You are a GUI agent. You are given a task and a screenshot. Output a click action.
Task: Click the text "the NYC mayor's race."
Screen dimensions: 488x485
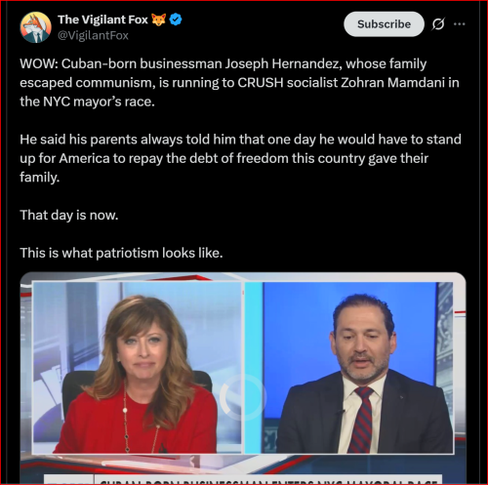(x=87, y=101)
